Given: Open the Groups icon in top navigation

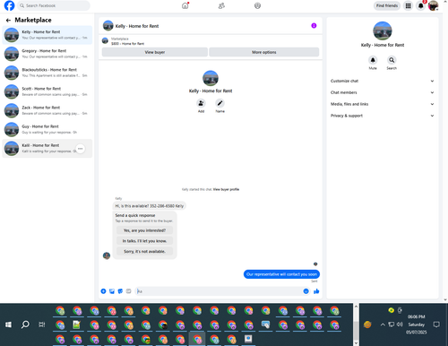Looking at the screenshot, I should (x=257, y=5).
